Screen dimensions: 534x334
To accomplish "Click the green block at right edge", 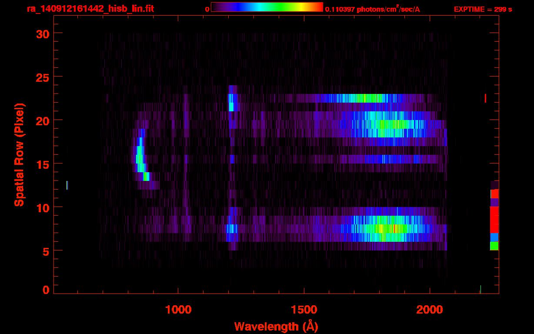I will (494, 246).
